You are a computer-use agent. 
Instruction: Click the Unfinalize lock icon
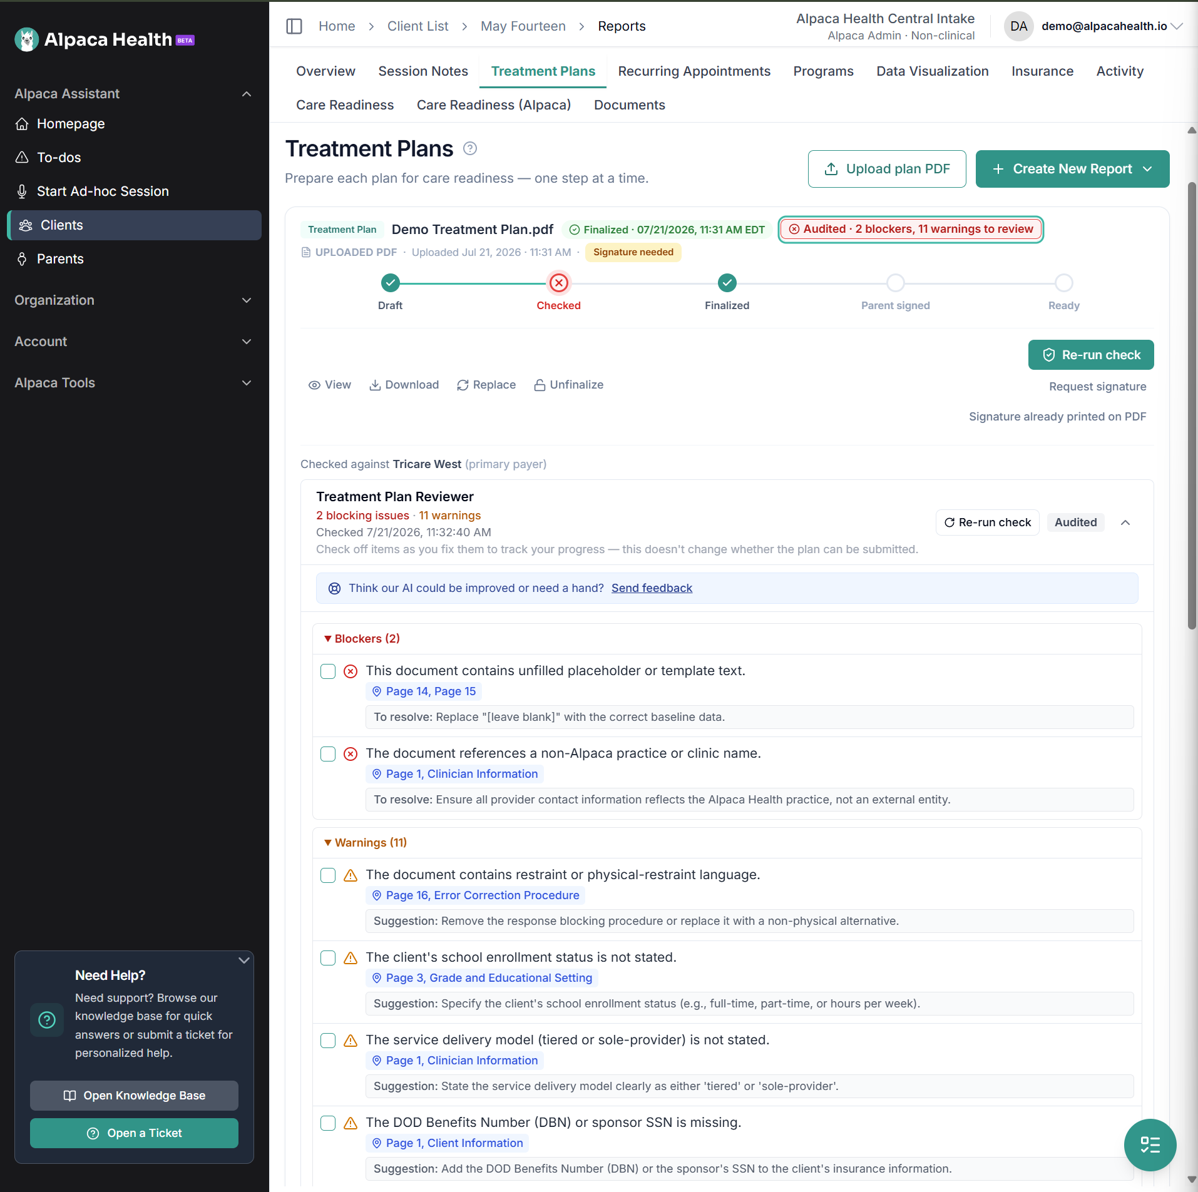[x=540, y=385]
